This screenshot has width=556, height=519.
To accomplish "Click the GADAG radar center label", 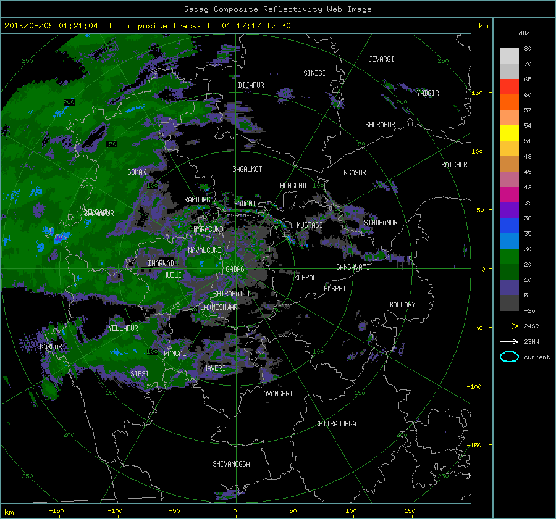I will coord(235,269).
